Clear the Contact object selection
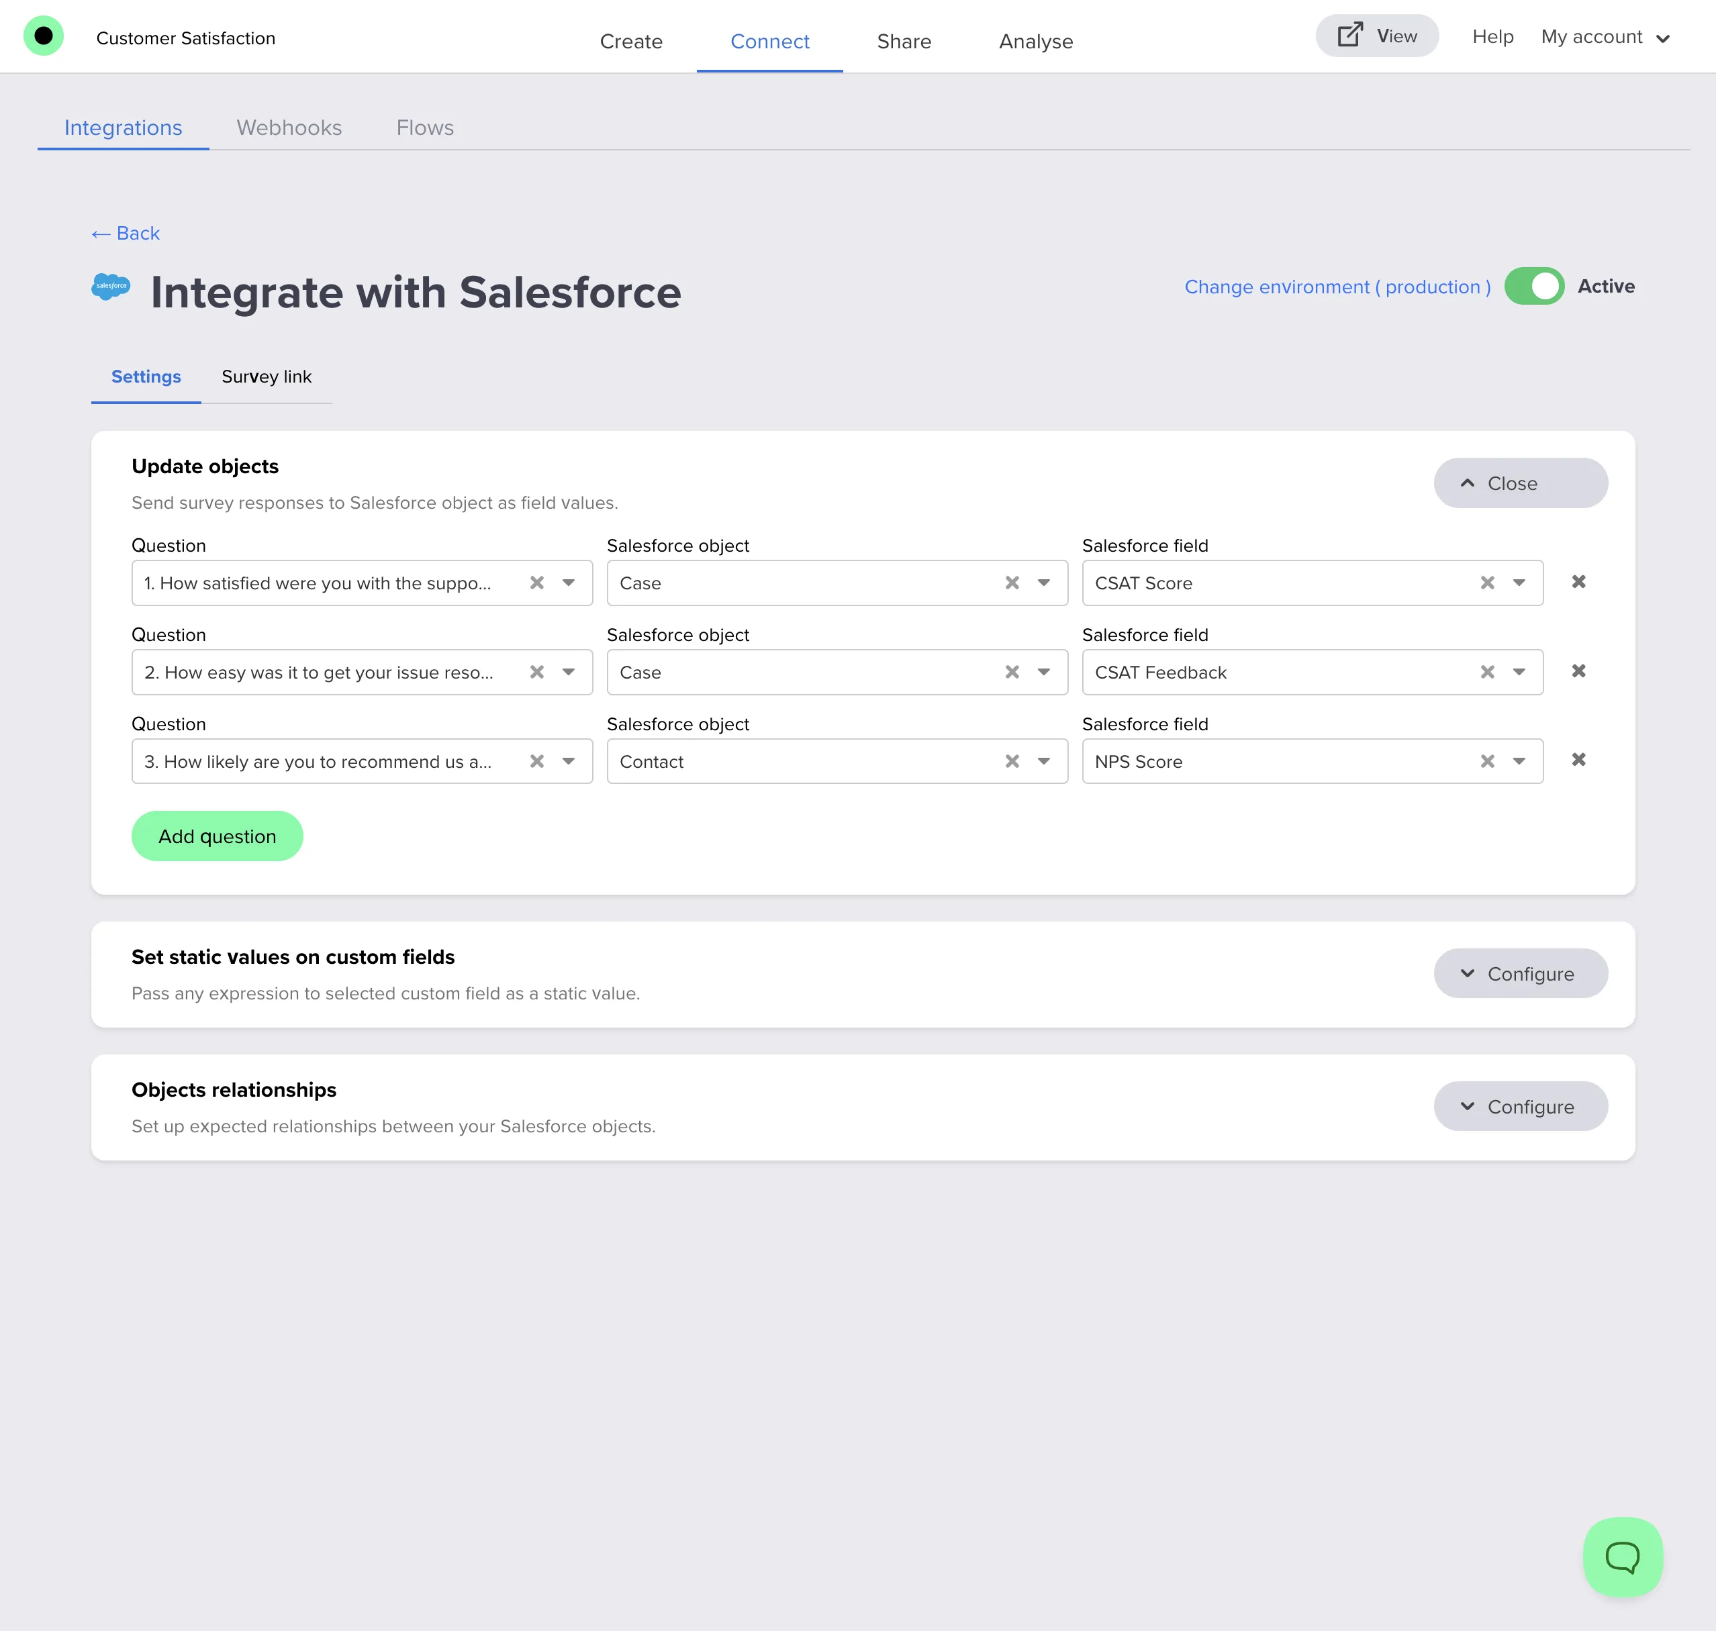Viewport: 1716px width, 1631px height. pyautogui.click(x=1012, y=760)
